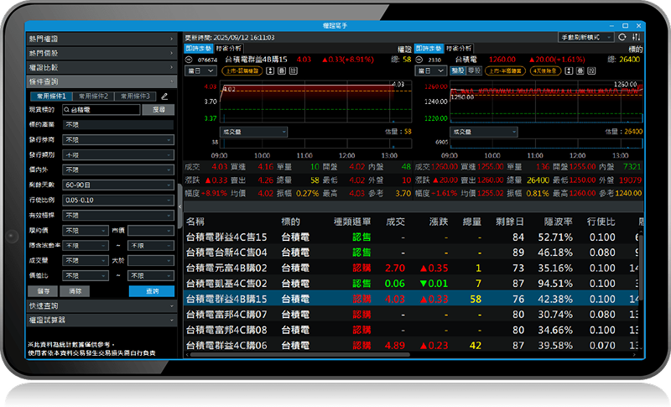Viewport: 671px width, 407px height.
Task: Open the 成交量 indicator dropdown under 2330 chart
Action: [484, 132]
